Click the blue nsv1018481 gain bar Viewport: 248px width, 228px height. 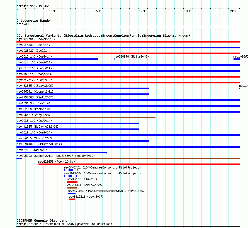[128, 48]
